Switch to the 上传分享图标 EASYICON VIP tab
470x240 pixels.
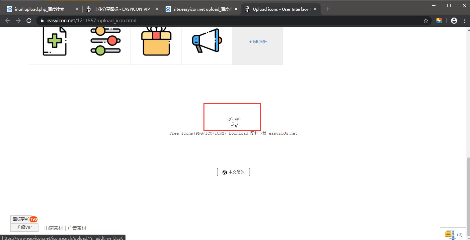(122, 9)
